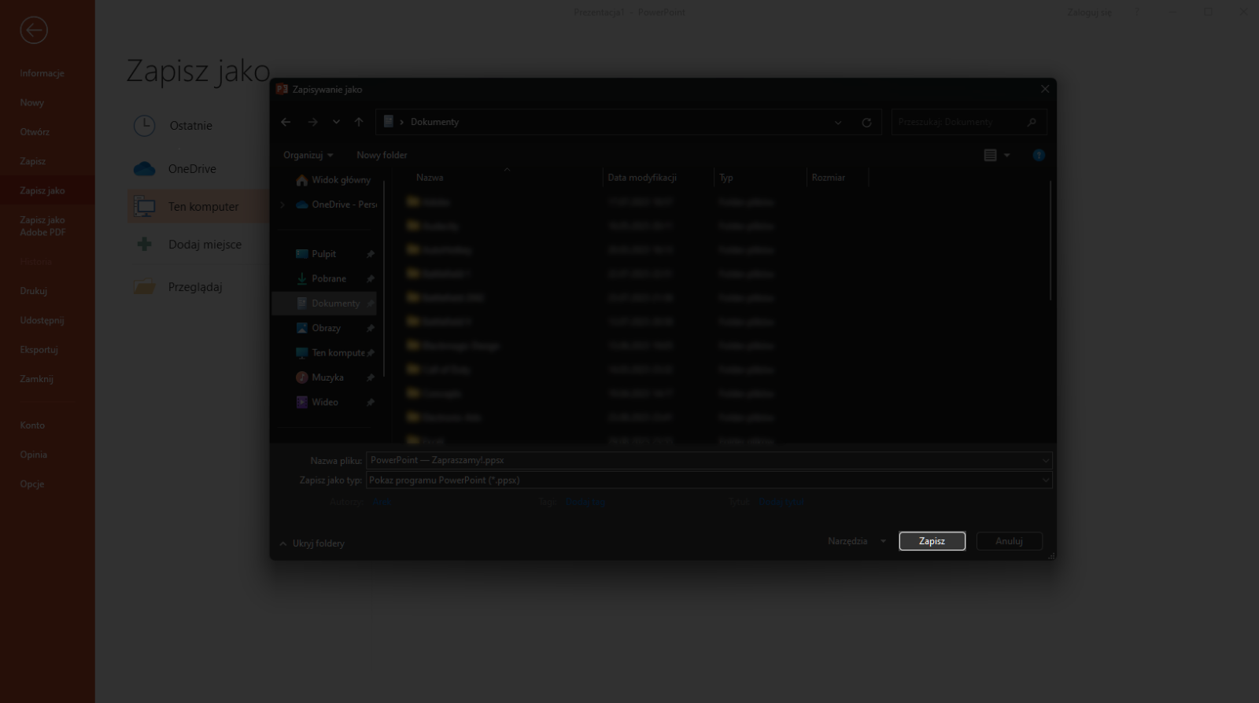Open Eksportuj in backstage menu
Screen dimensions: 1259x703
pos(39,350)
